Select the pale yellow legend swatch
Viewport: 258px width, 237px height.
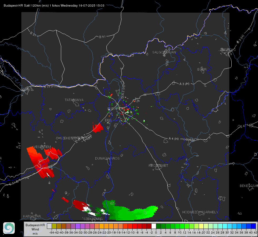click(x=201, y=226)
